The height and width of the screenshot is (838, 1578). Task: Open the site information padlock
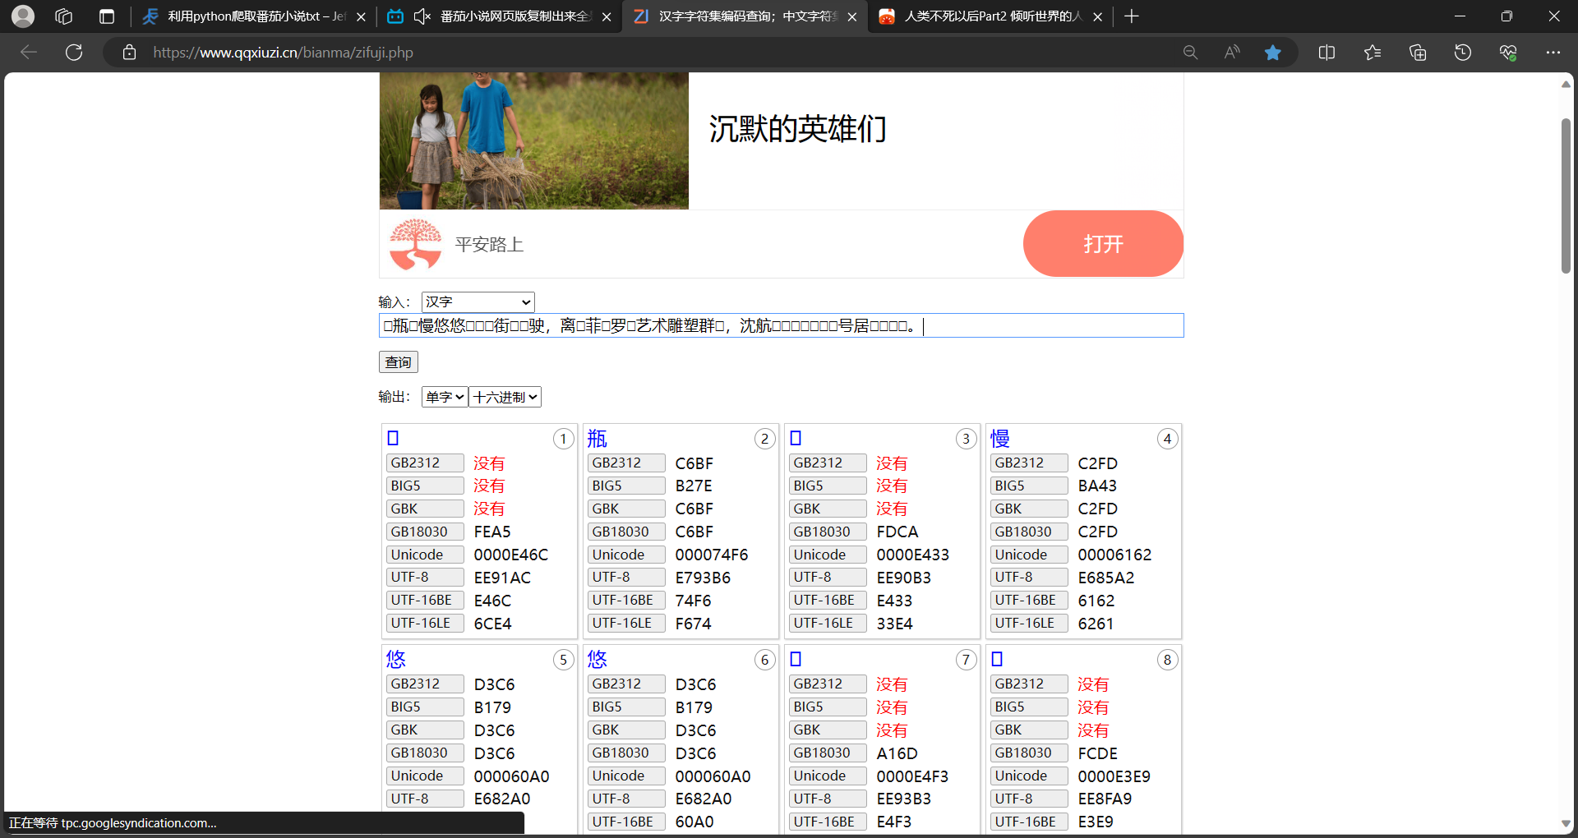pyautogui.click(x=129, y=52)
